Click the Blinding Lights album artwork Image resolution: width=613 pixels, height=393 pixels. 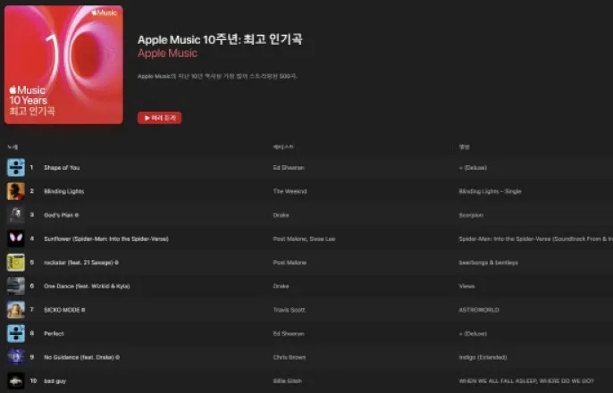click(16, 191)
